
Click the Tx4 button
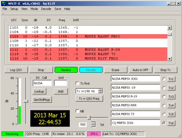[x=171, y=105]
